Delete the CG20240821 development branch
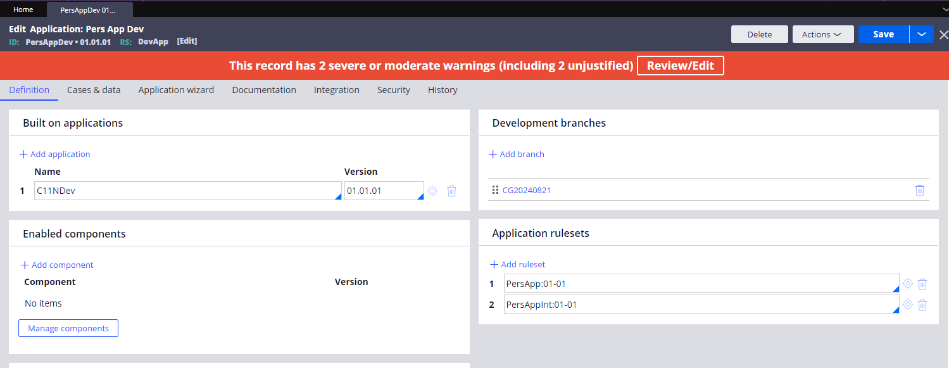Screen dimensions: 949x368 click(x=920, y=190)
